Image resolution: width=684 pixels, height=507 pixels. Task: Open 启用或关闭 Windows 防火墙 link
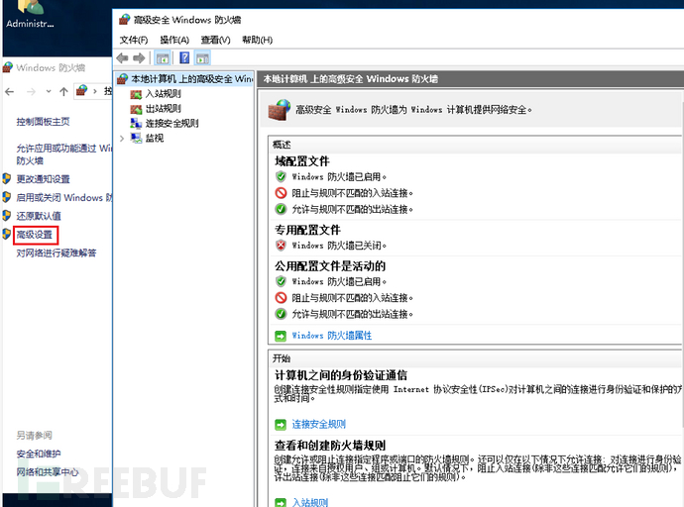coord(64,197)
